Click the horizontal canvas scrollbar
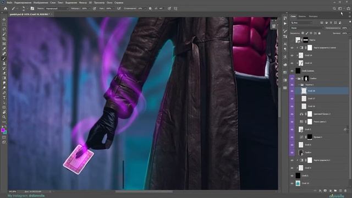352x198 pixels. (144, 191)
